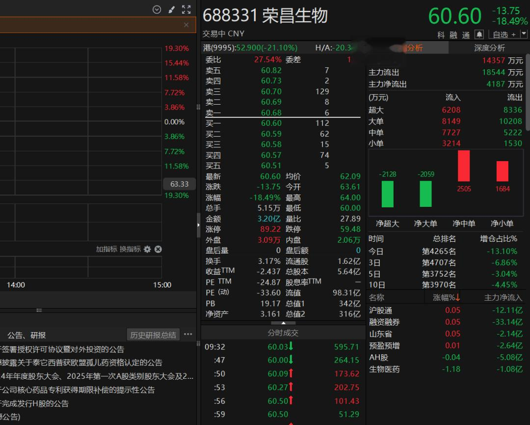Click the 10日 ranking row 第3970名
This screenshot has width=530, height=425.
click(x=446, y=285)
